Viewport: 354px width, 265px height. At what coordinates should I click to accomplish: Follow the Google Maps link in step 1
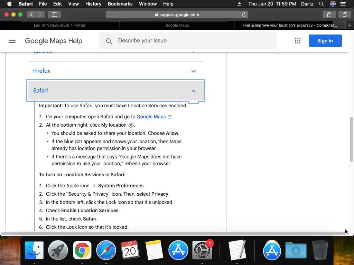151,117
